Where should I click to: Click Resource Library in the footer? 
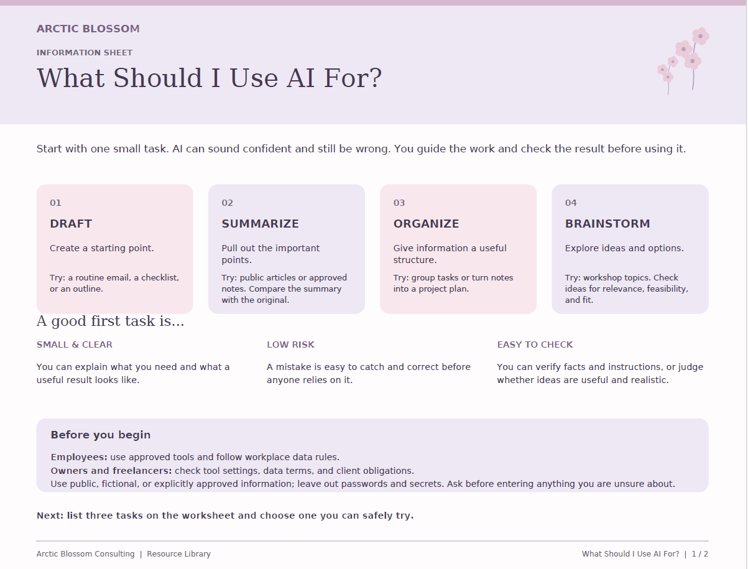(179, 554)
